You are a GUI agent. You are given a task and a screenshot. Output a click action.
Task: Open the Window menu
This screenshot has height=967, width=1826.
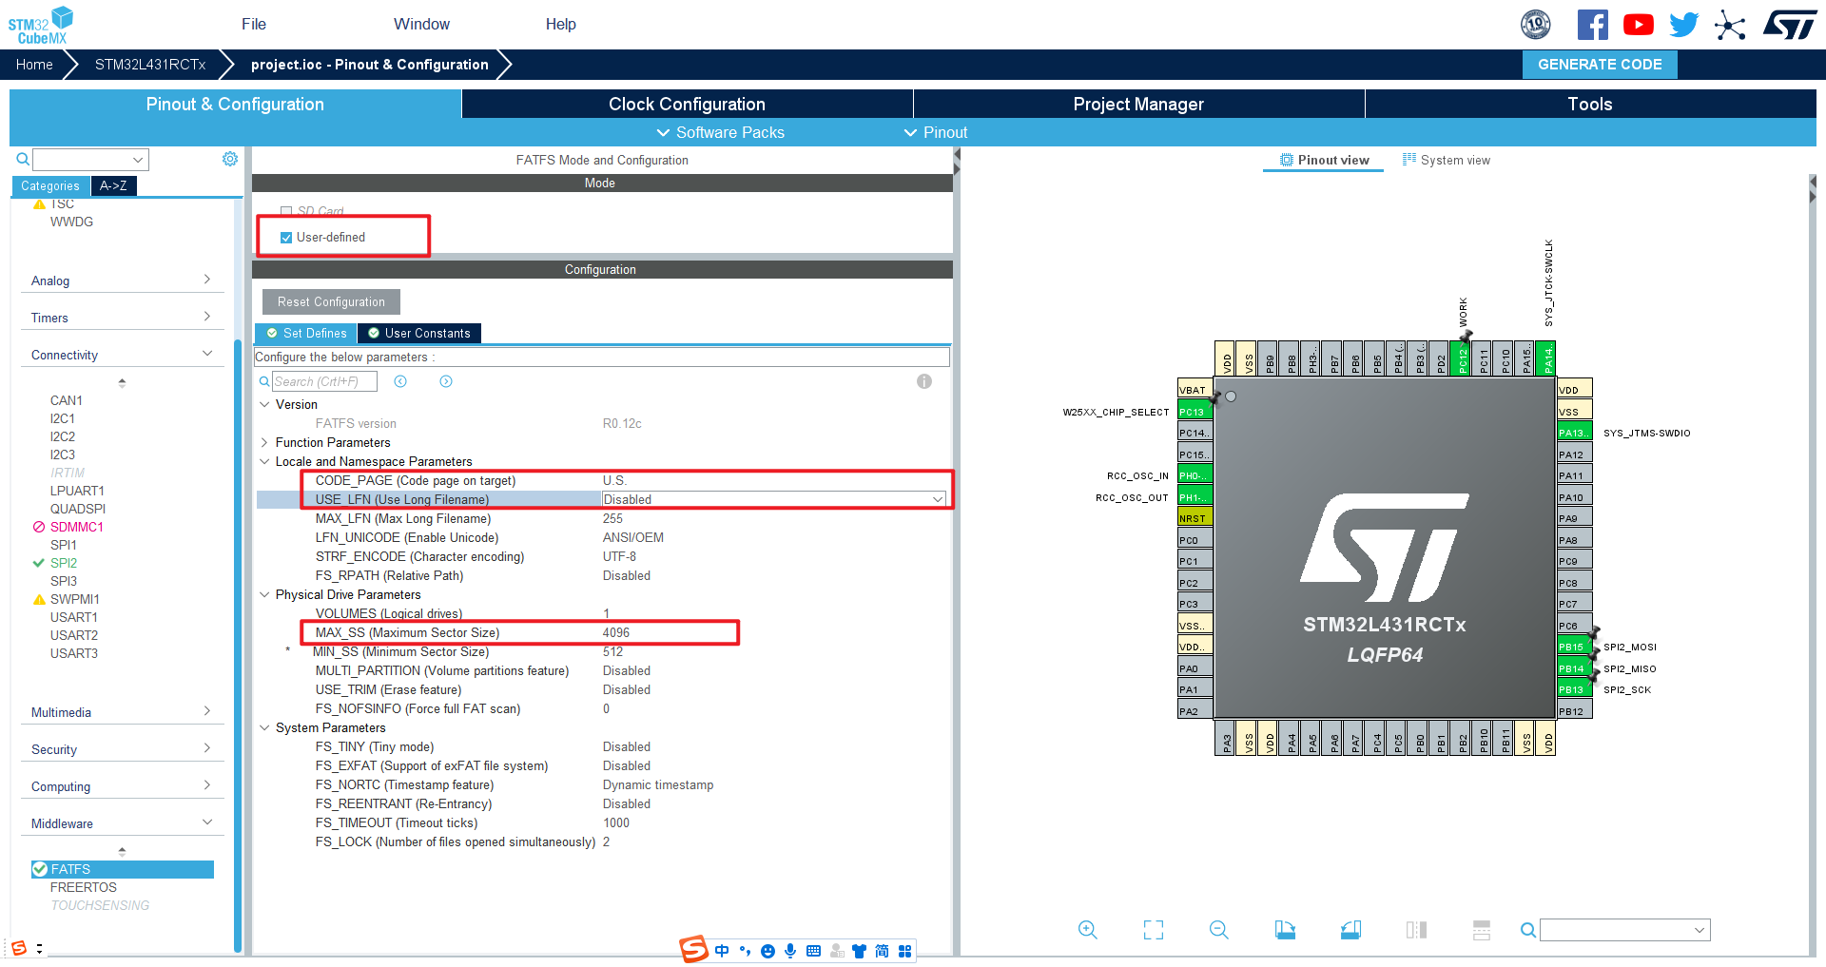pyautogui.click(x=421, y=24)
